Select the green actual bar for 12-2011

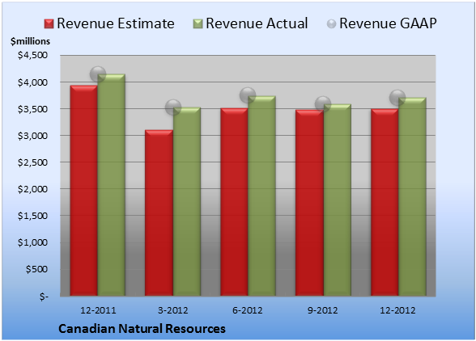111,185
